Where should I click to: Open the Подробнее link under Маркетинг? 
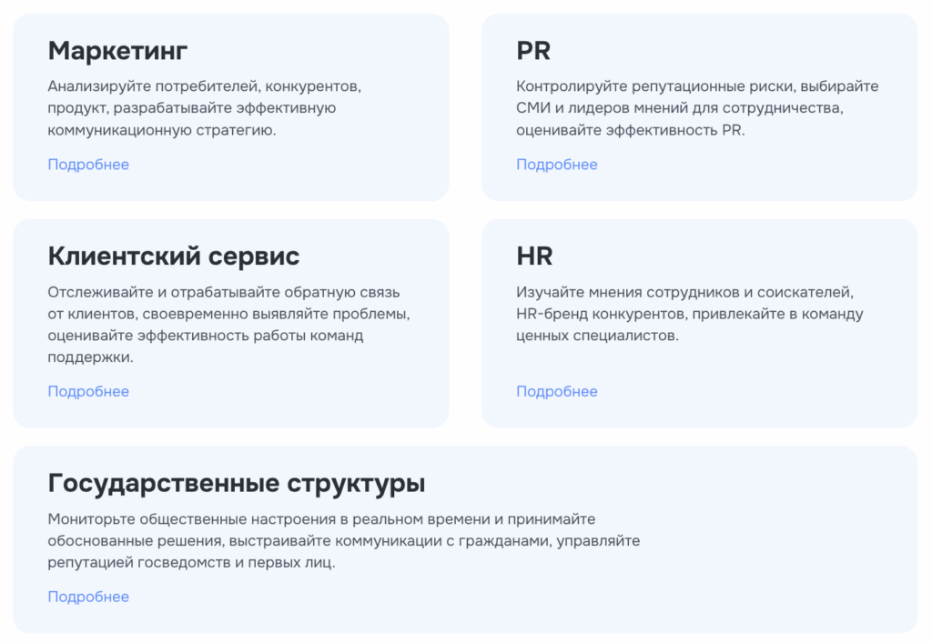pyautogui.click(x=87, y=165)
